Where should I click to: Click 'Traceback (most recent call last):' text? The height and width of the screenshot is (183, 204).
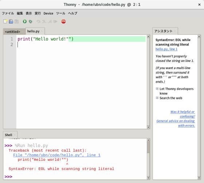click(x=47, y=151)
